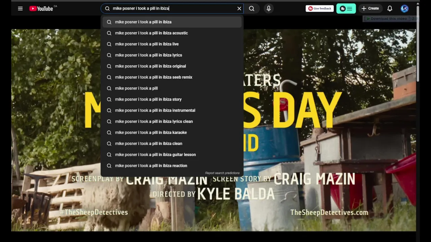Click the TheSheepDetectives.com text in video
The width and height of the screenshot is (431, 242).
tap(329, 212)
